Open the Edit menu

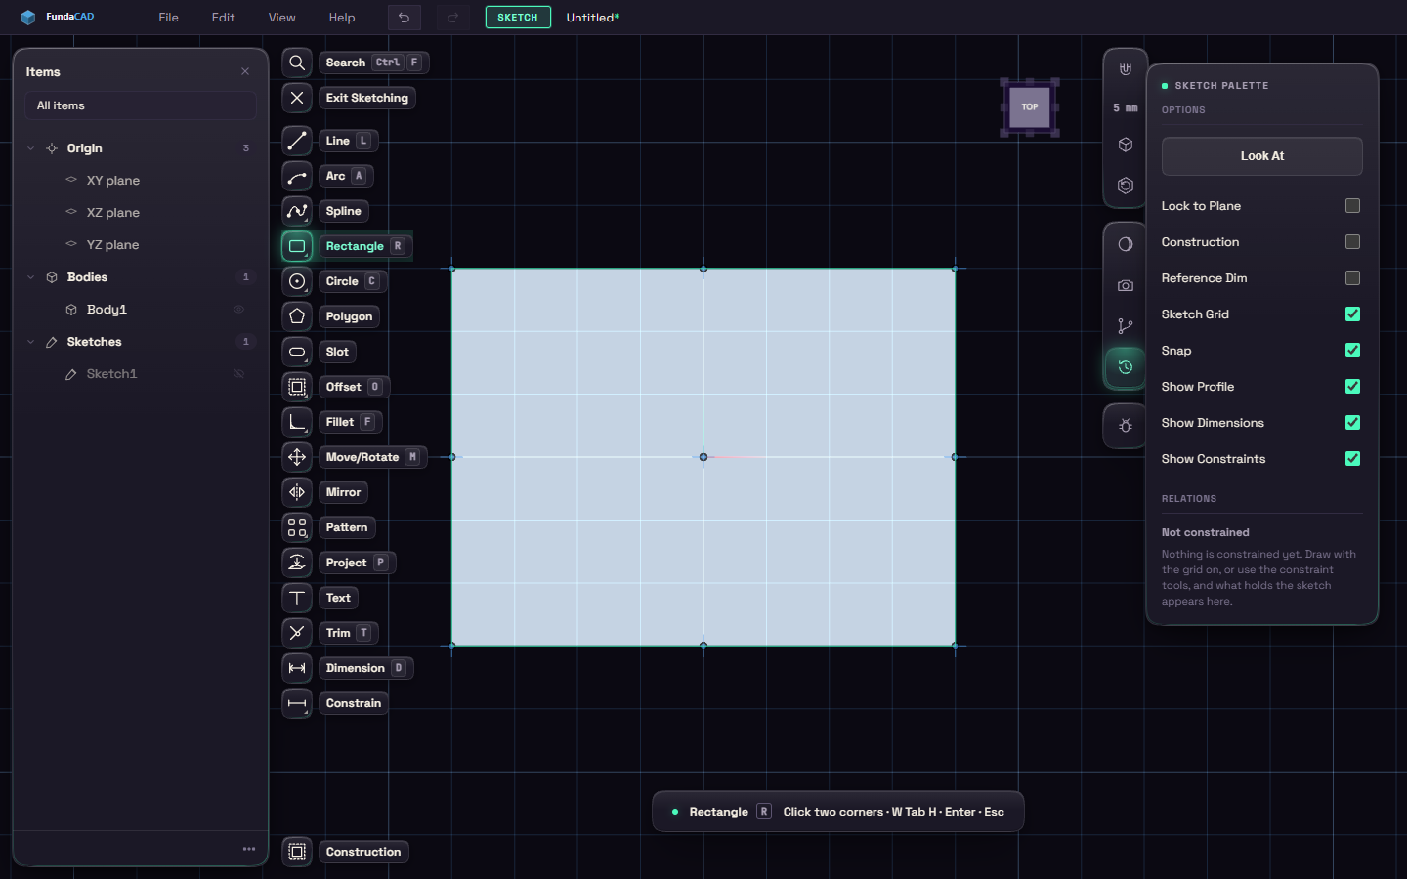tap(223, 18)
